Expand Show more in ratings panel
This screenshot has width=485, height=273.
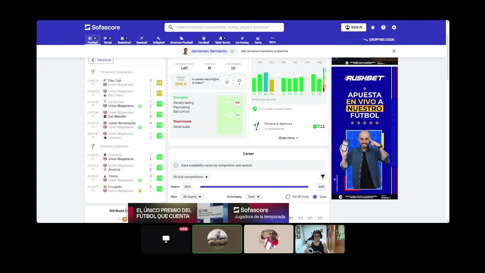pos(288,138)
